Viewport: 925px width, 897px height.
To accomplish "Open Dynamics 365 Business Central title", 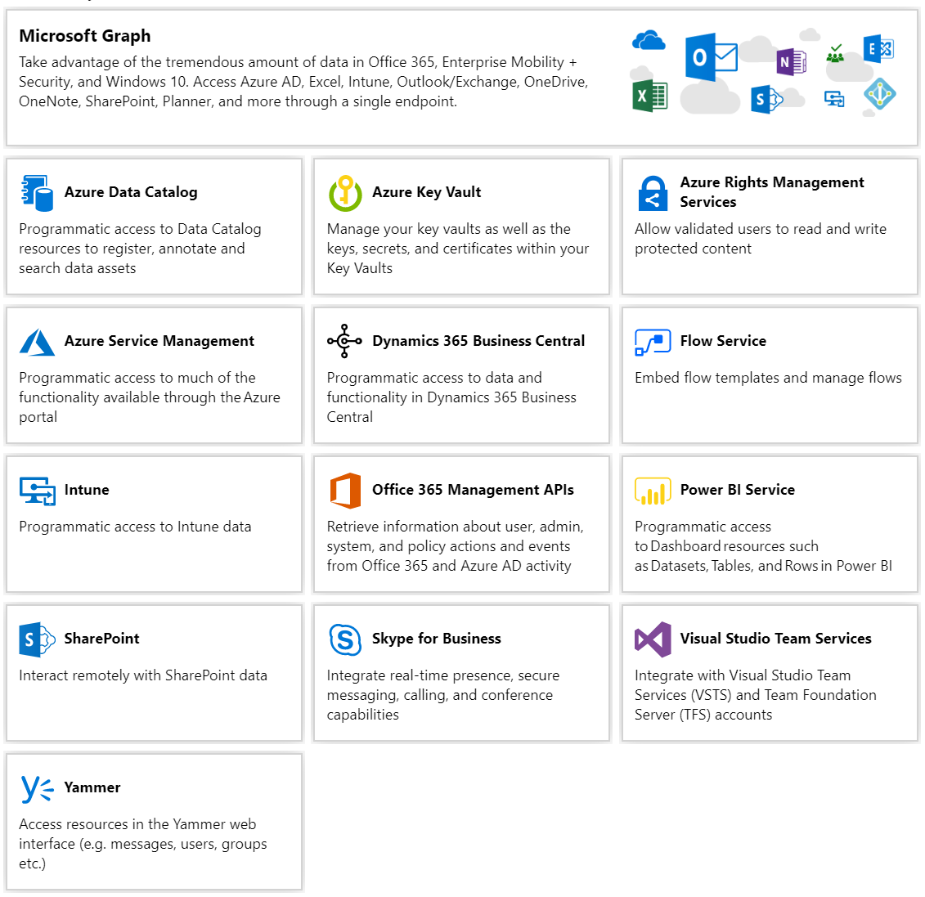I will pos(478,341).
